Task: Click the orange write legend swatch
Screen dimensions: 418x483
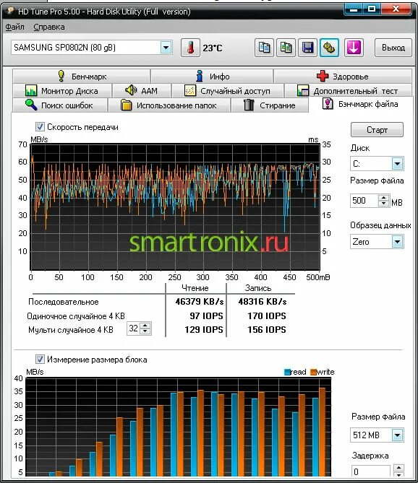Action: pyautogui.click(x=313, y=372)
